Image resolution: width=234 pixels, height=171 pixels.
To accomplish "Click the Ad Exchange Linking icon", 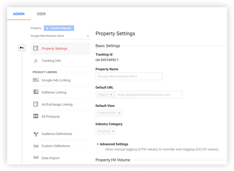I will click(x=36, y=104).
